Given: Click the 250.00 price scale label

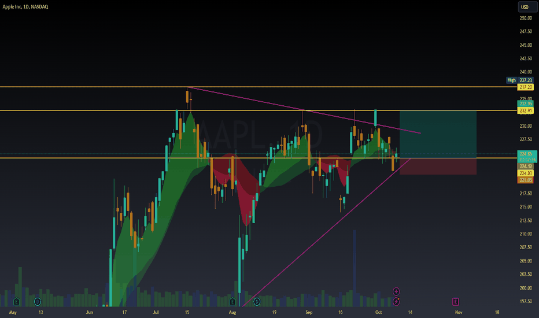Looking at the screenshot, I should point(526,18).
